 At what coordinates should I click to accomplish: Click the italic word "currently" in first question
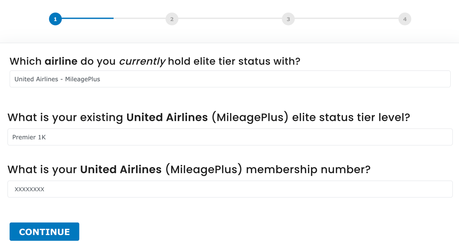click(142, 61)
